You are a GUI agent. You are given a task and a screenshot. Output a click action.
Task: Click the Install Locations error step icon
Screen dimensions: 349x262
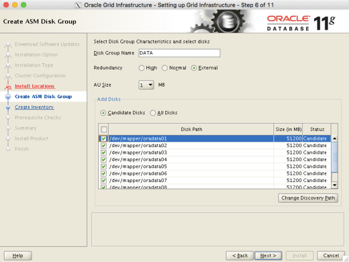pos(8,87)
